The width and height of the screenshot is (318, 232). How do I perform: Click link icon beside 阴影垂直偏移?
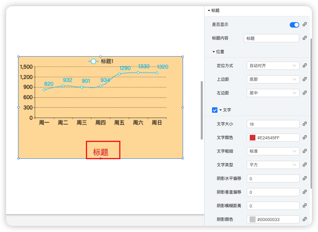[304, 192]
